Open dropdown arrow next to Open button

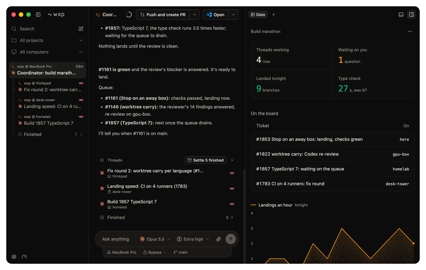pos(233,15)
